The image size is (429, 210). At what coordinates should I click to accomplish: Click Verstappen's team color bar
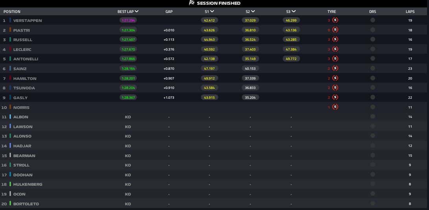click(10, 20)
